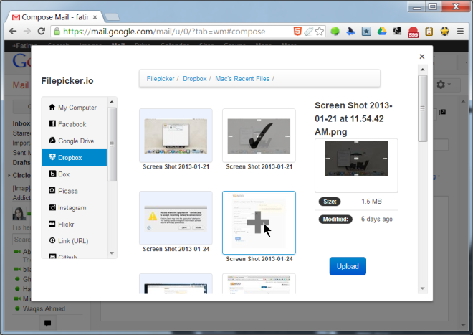Click the green circle extension icon
Image resolution: width=473 pixels, height=335 pixels.
point(335,31)
